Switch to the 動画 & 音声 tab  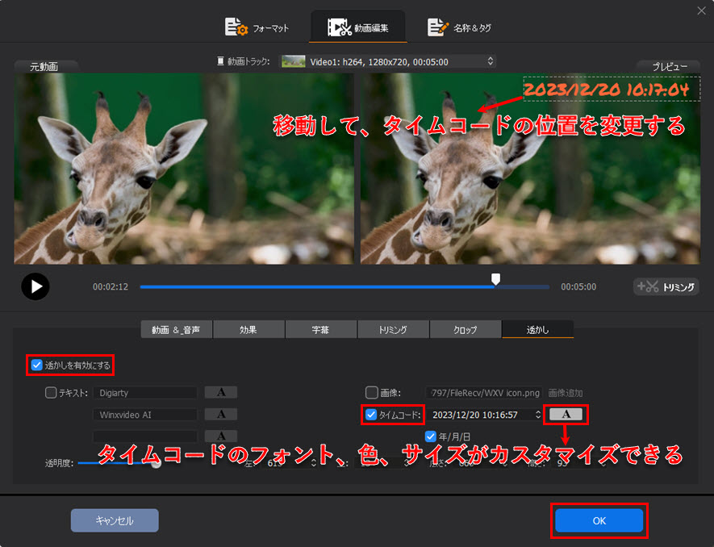click(x=176, y=329)
